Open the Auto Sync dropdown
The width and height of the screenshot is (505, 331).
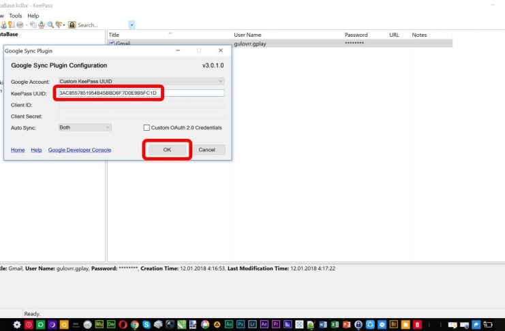click(x=85, y=127)
